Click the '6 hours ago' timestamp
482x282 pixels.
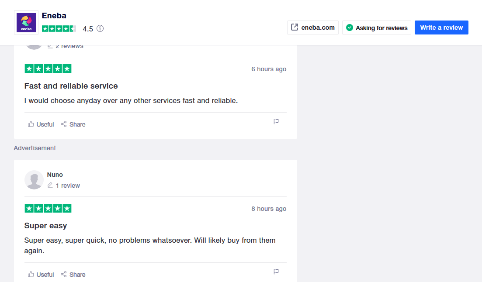[269, 69]
